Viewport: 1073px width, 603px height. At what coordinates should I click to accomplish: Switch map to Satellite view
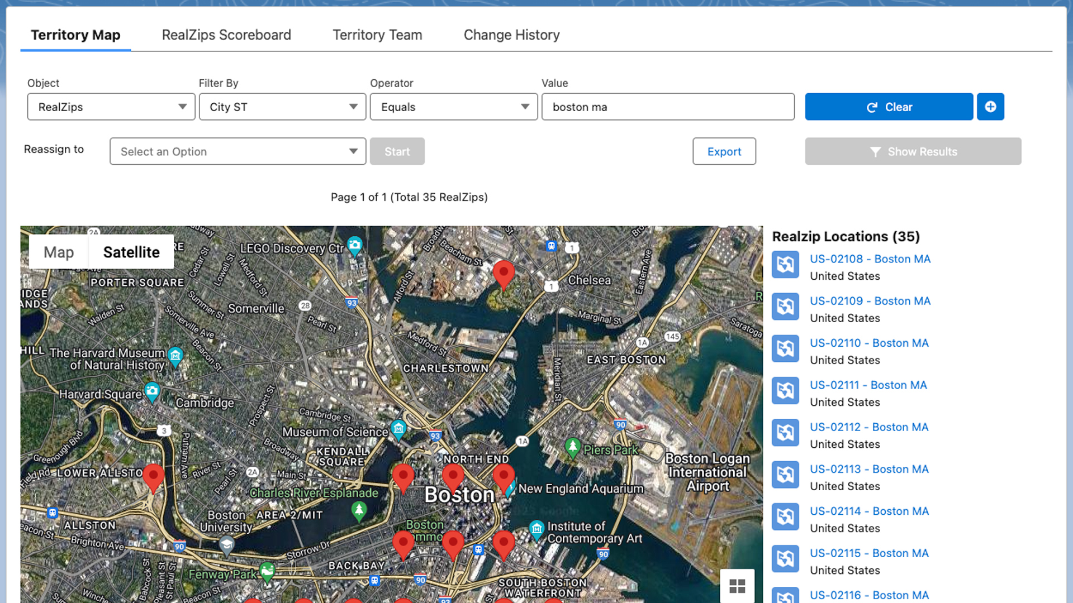pyautogui.click(x=131, y=252)
